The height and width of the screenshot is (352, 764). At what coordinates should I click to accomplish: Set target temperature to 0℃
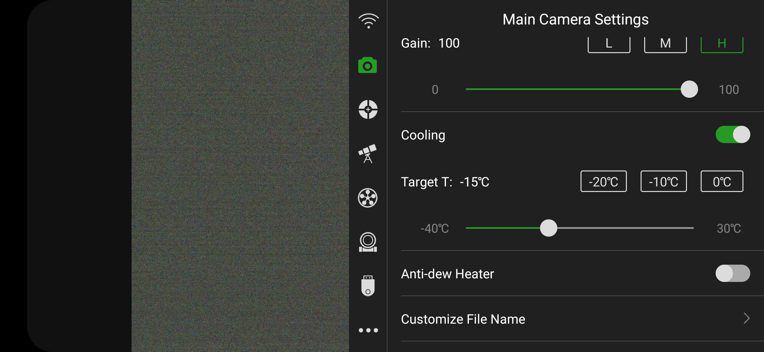(x=722, y=181)
